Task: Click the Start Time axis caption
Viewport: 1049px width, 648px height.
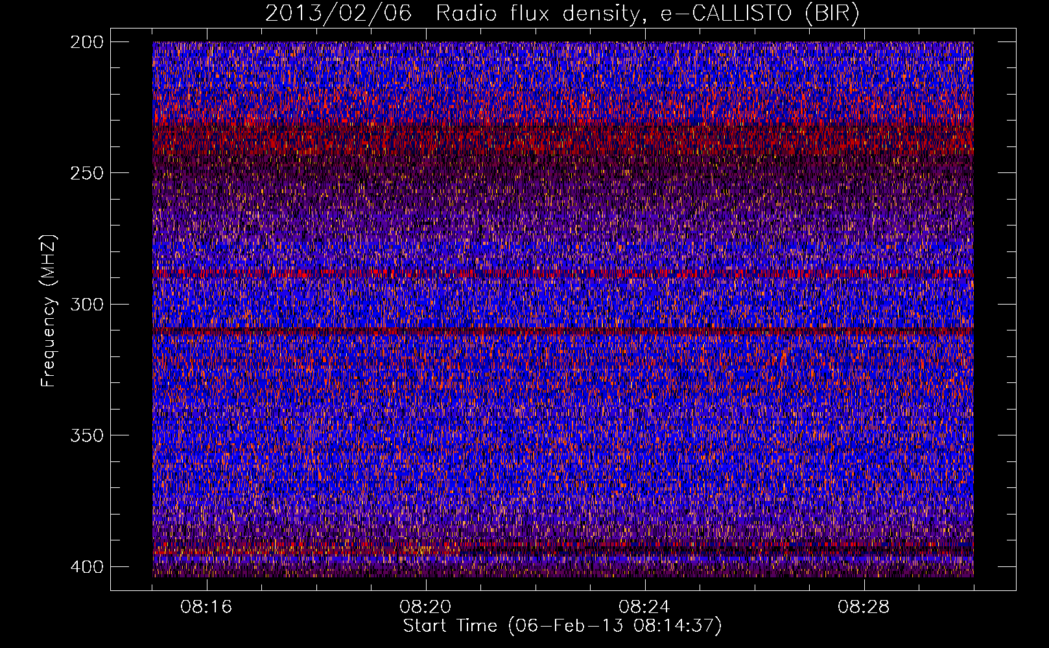Action: [562, 626]
